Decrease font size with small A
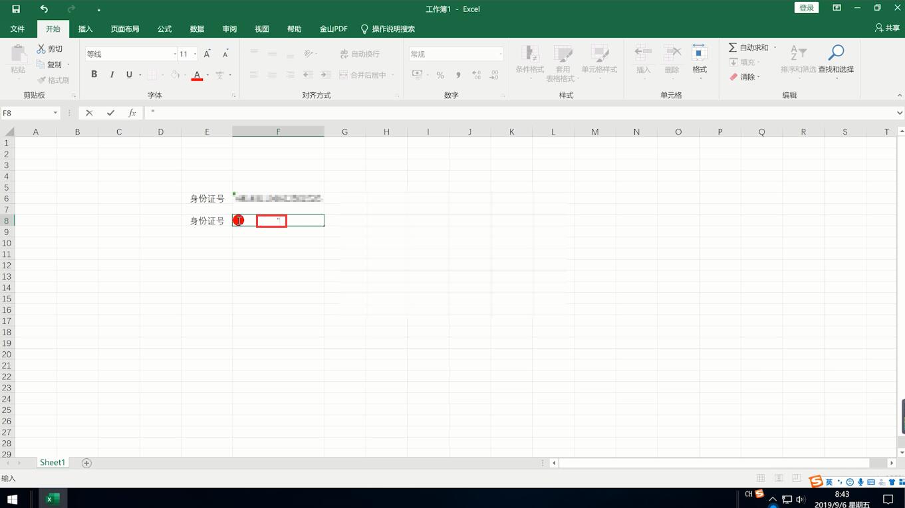This screenshot has width=905, height=508. click(x=225, y=54)
